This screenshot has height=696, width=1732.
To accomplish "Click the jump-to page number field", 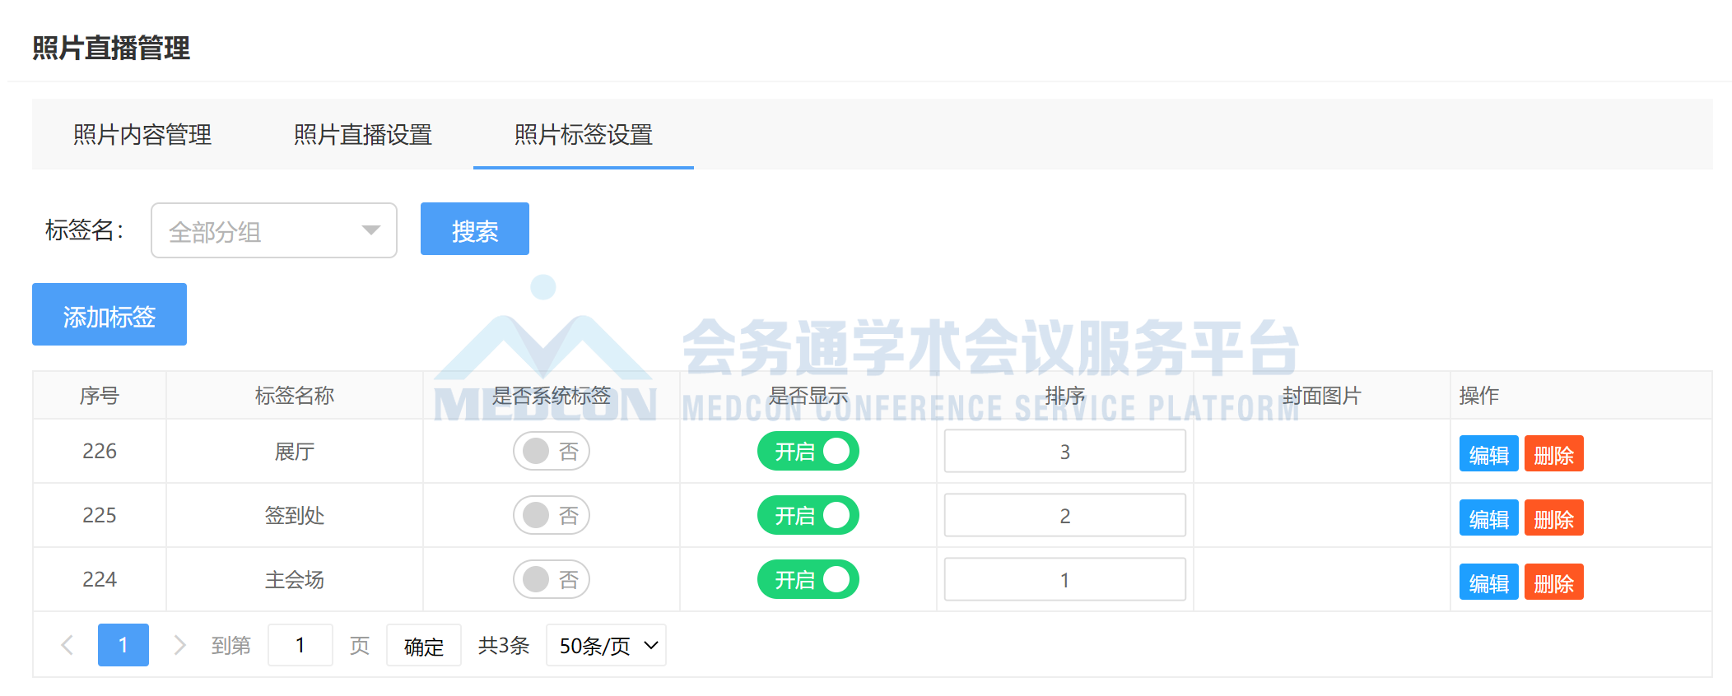I will click(x=300, y=645).
